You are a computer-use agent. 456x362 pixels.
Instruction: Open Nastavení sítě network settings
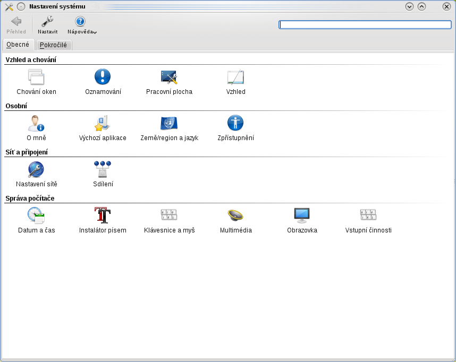[36, 170]
